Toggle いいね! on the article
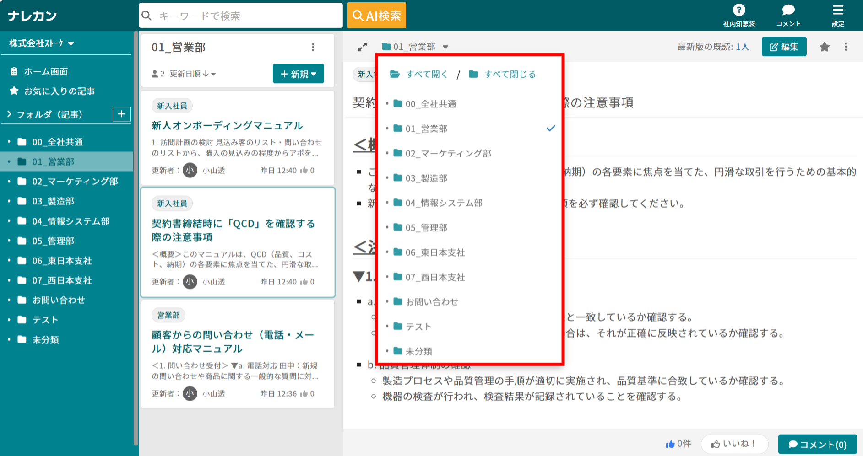This screenshot has height=456, width=863. coord(734,444)
